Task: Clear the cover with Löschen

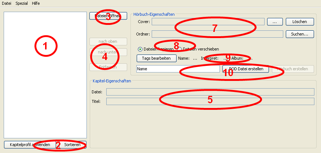Action: coord(300,22)
